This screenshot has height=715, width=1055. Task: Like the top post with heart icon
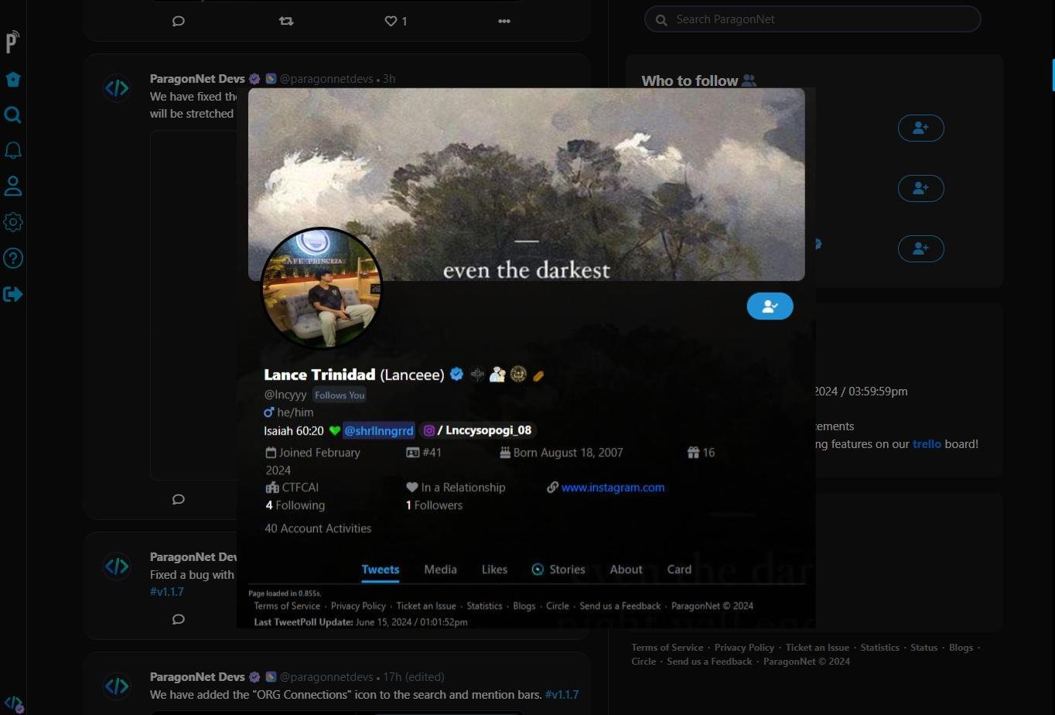click(391, 21)
